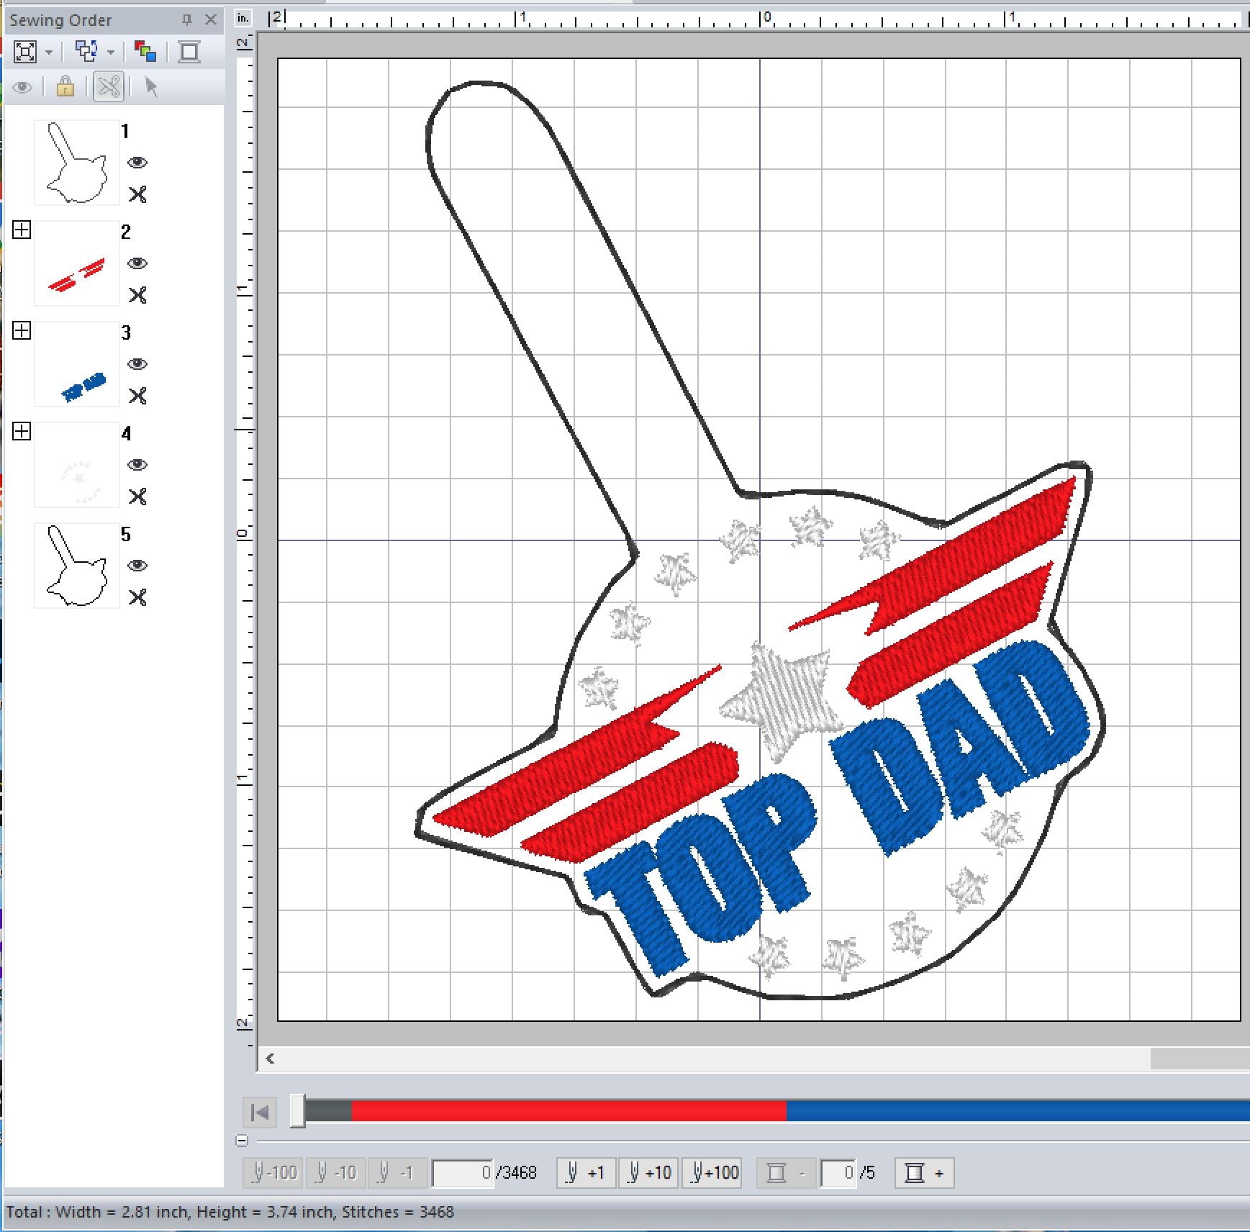Select blue TOP DAD thumbnail item 3
Screen dimensions: 1250x1232
click(77, 364)
